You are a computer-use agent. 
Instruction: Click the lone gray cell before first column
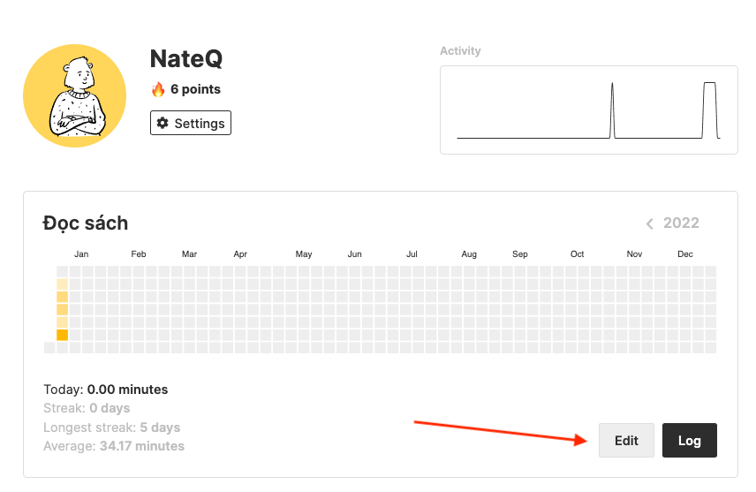coord(49,347)
